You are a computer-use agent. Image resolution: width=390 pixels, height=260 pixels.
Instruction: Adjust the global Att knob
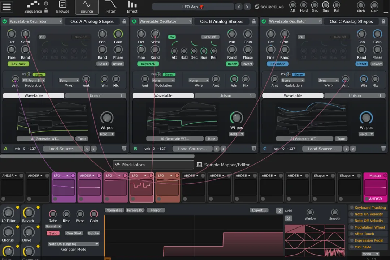pos(293,5)
